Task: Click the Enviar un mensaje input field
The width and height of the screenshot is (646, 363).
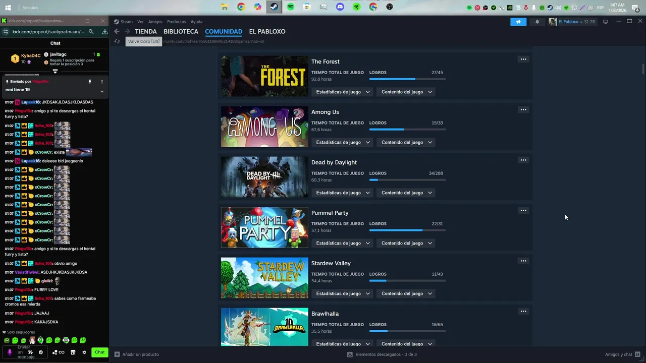Action: [x=24, y=352]
